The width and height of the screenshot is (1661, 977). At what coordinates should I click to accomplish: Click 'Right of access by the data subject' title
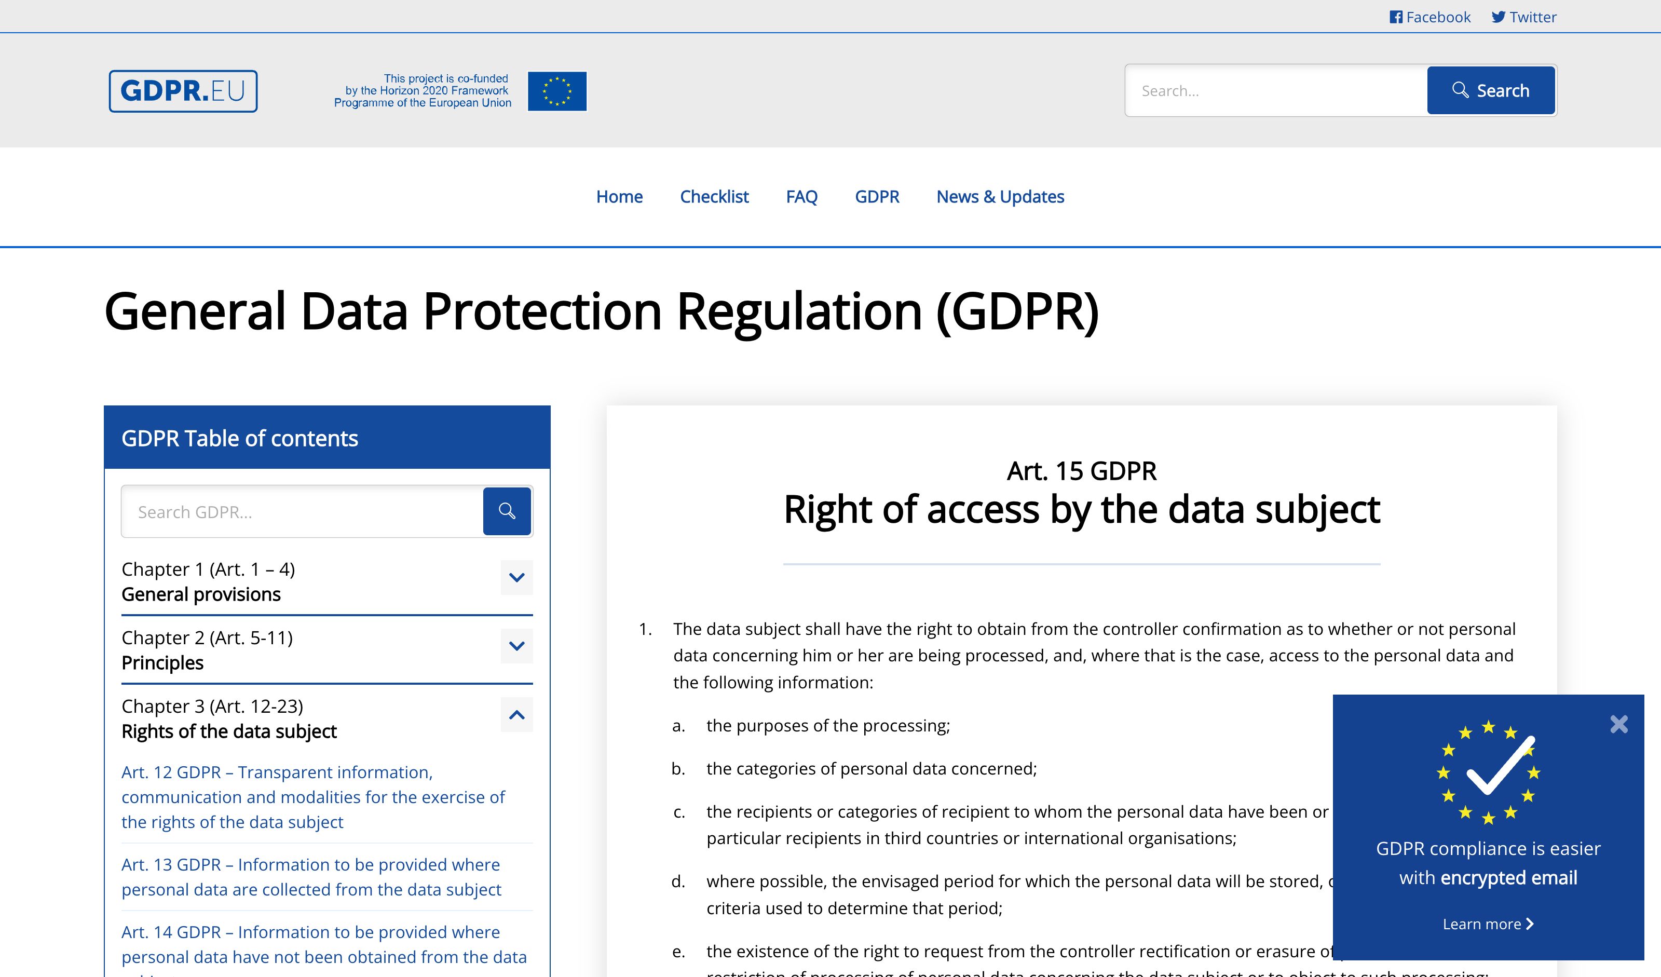1082,510
